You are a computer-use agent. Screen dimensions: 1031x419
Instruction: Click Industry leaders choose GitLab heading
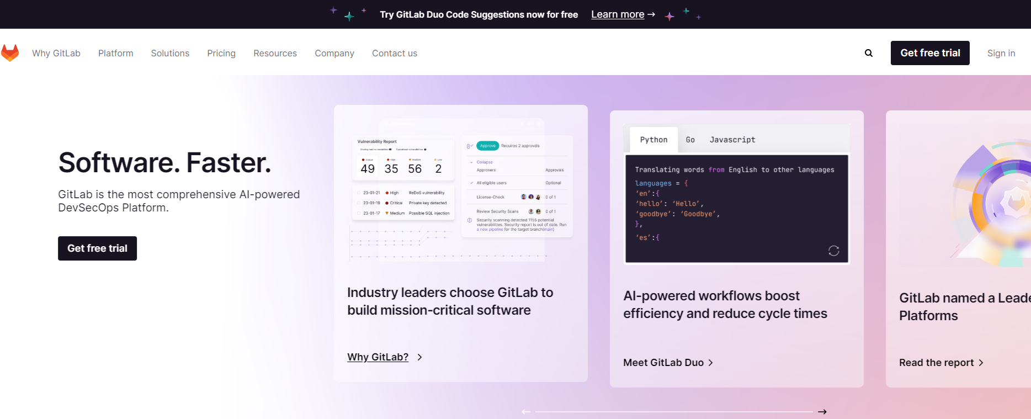pos(450,301)
